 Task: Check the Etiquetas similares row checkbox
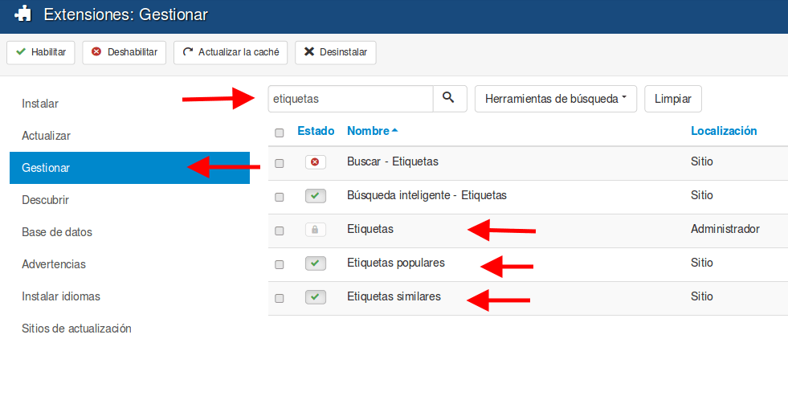[280, 298]
